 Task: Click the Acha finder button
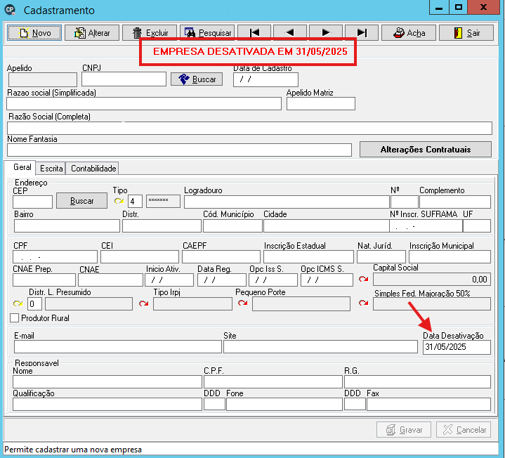click(409, 33)
